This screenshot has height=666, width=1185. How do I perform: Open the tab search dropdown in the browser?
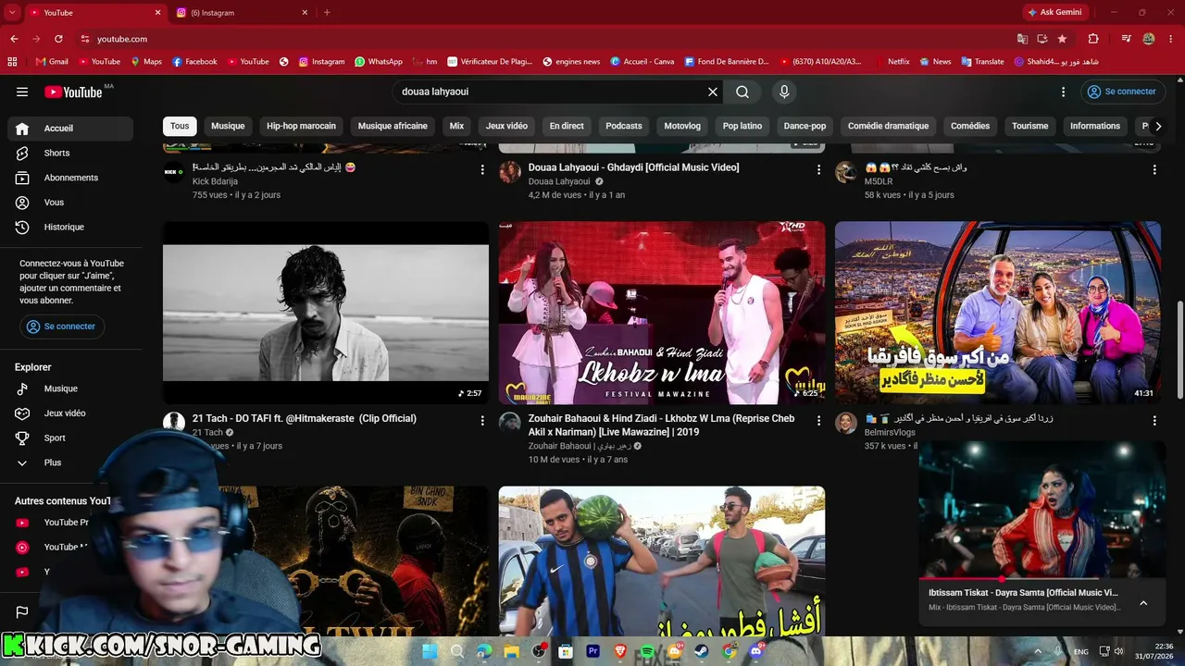(x=12, y=12)
